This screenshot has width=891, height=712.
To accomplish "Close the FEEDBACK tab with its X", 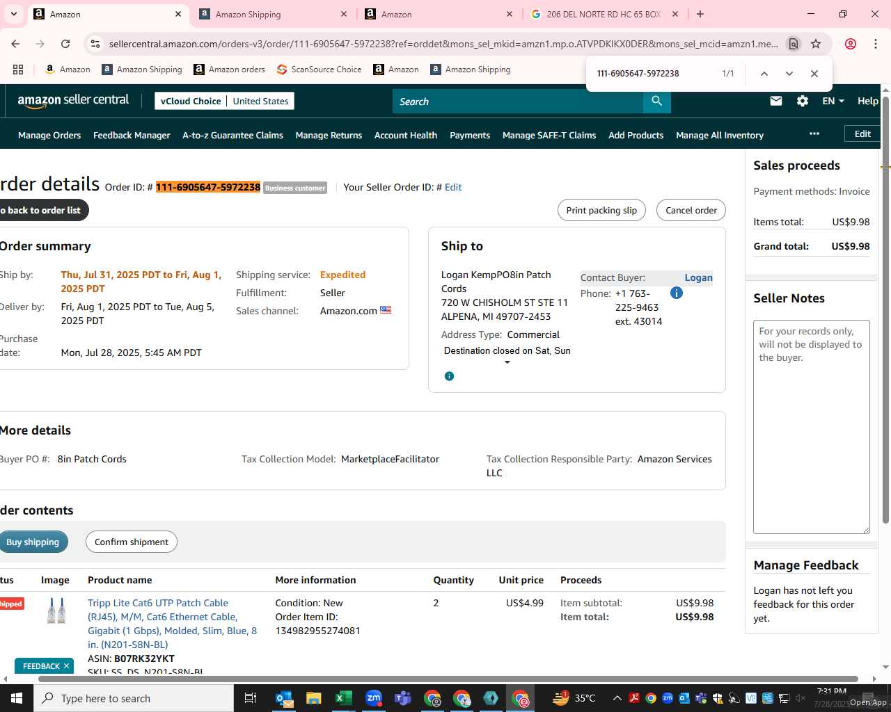I will click(x=66, y=665).
